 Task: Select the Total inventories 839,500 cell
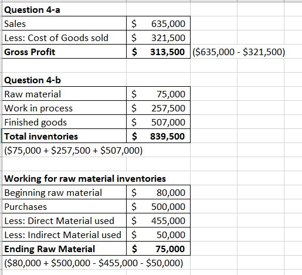click(x=158, y=136)
